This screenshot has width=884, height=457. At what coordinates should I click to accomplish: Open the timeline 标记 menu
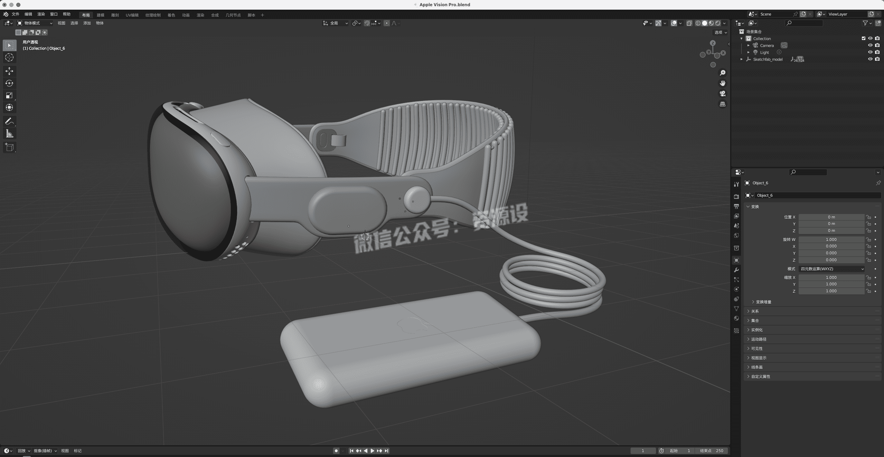click(x=78, y=451)
